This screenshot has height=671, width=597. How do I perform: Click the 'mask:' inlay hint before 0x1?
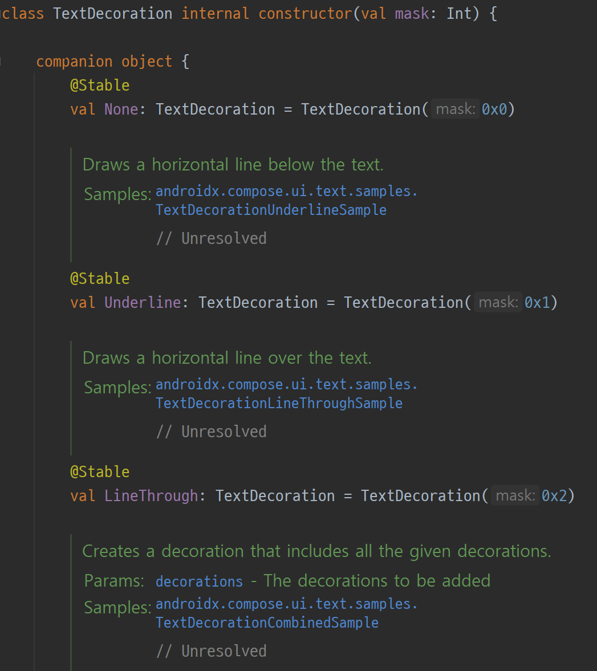click(x=498, y=303)
